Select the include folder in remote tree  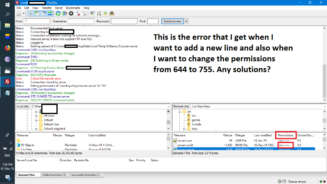pyautogui.click(x=197, y=124)
